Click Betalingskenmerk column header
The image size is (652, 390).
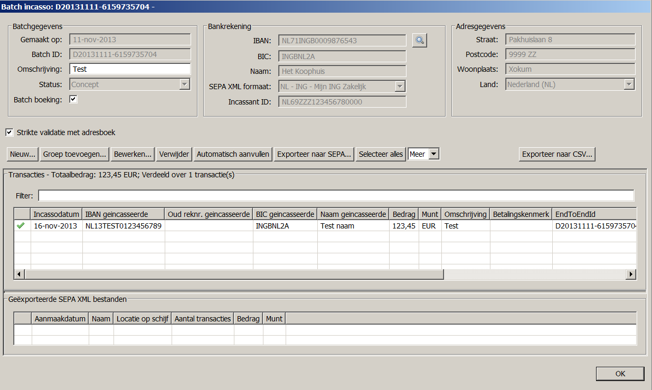click(x=521, y=214)
